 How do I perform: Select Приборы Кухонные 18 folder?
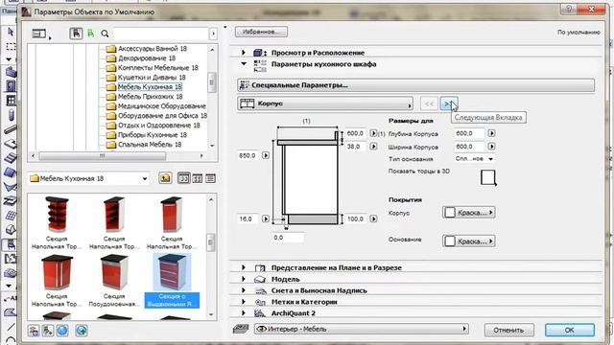coord(153,135)
